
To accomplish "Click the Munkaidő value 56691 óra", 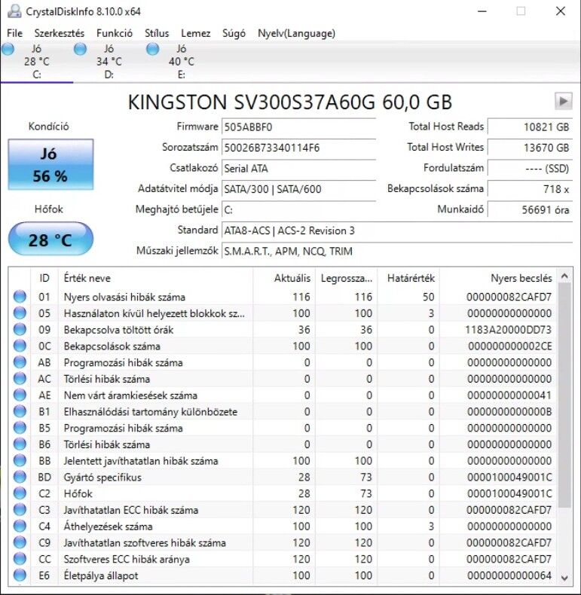I will coord(530,209).
